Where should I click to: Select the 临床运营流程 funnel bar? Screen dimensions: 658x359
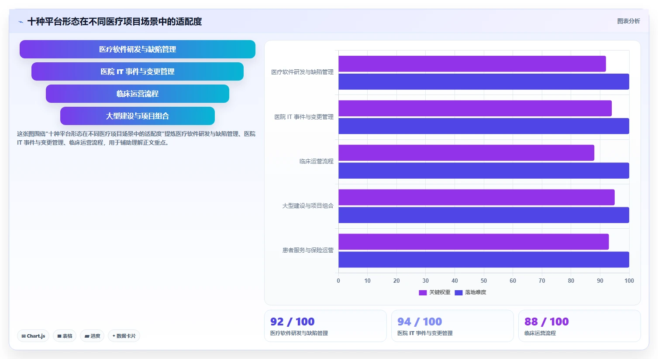click(x=138, y=94)
